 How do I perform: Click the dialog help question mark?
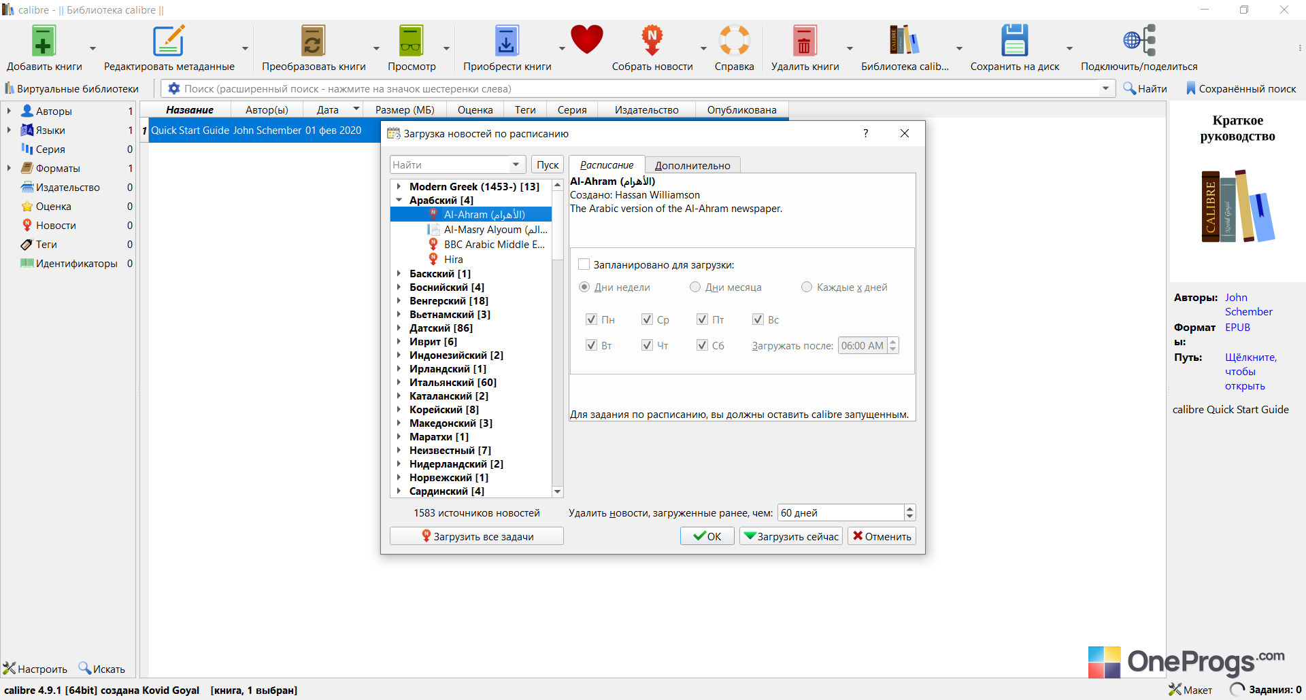(865, 133)
